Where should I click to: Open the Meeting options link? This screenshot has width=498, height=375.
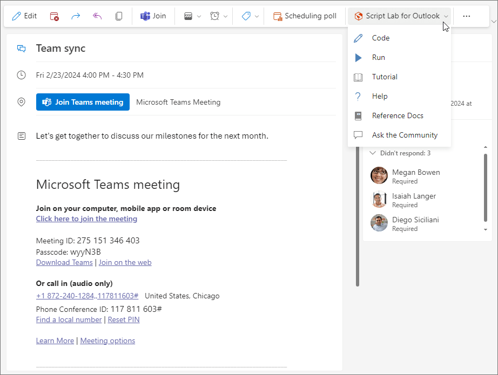(107, 340)
